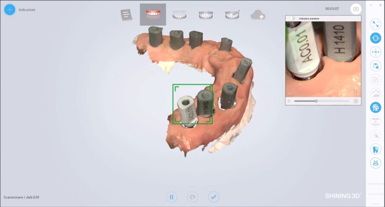Screen dimensions: 385x207
Task: Expand the camera preview with the fullscreen corner icon
Action: [355, 91]
